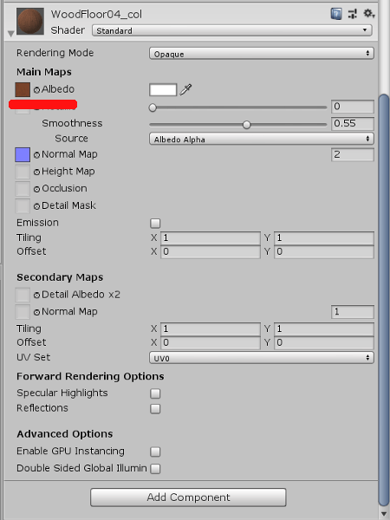
Task: Click Main Maps Tiling Y field
Action: point(324,238)
